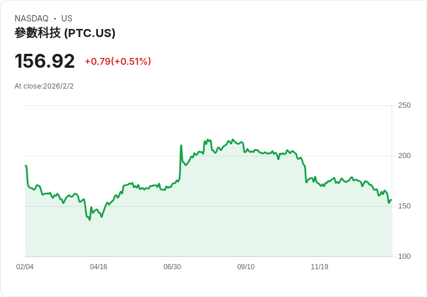The width and height of the screenshot is (427, 297).
Task: Click the sharp price spike just after 06/30
Action: [181, 146]
